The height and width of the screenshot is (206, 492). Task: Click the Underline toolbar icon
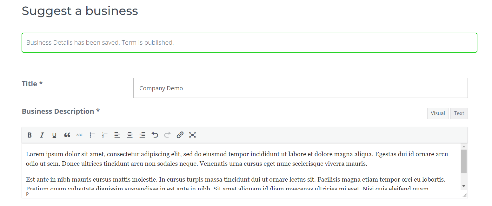(x=54, y=135)
